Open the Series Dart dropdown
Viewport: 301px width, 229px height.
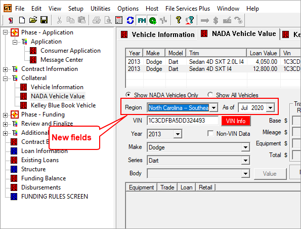tap(245, 161)
